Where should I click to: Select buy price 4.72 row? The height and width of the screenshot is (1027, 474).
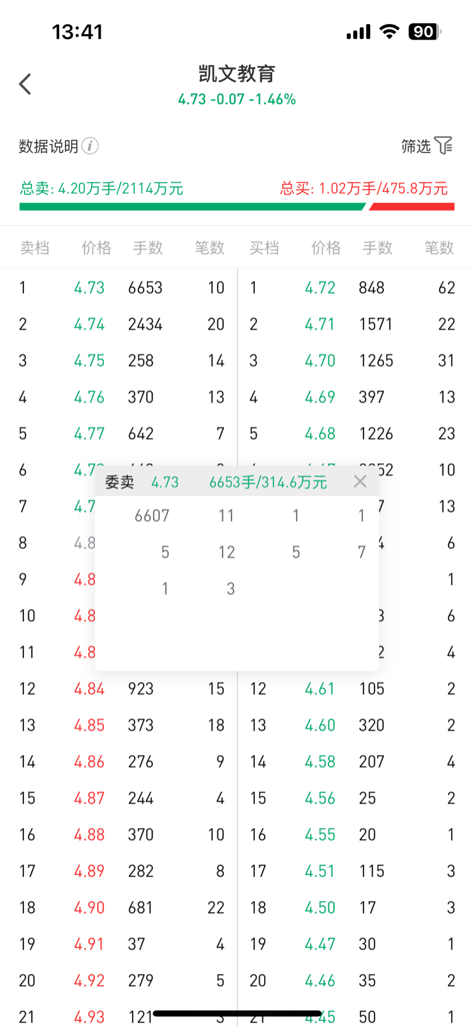click(355, 288)
